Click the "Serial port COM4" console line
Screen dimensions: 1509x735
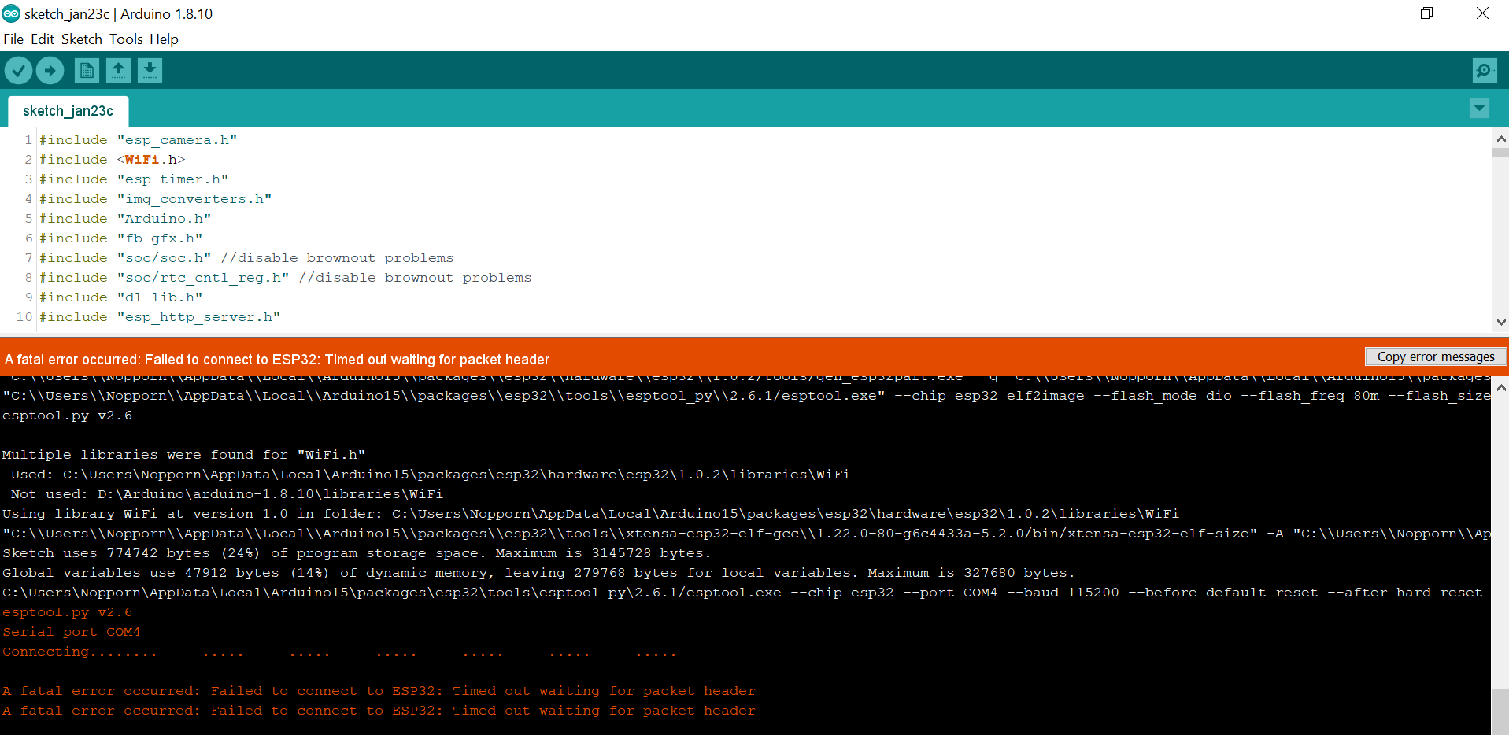(71, 632)
